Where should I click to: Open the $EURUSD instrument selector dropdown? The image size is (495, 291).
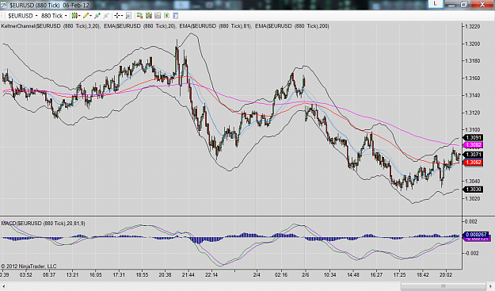click(22, 16)
